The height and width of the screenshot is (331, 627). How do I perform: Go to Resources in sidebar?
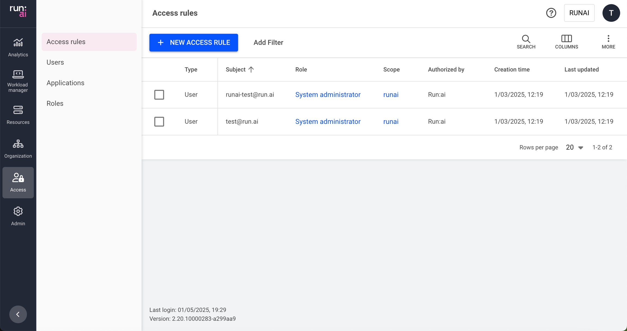click(18, 115)
